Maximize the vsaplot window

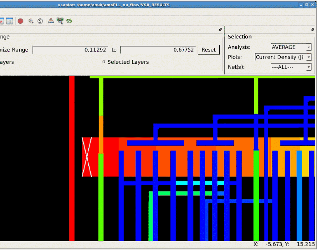307,5
